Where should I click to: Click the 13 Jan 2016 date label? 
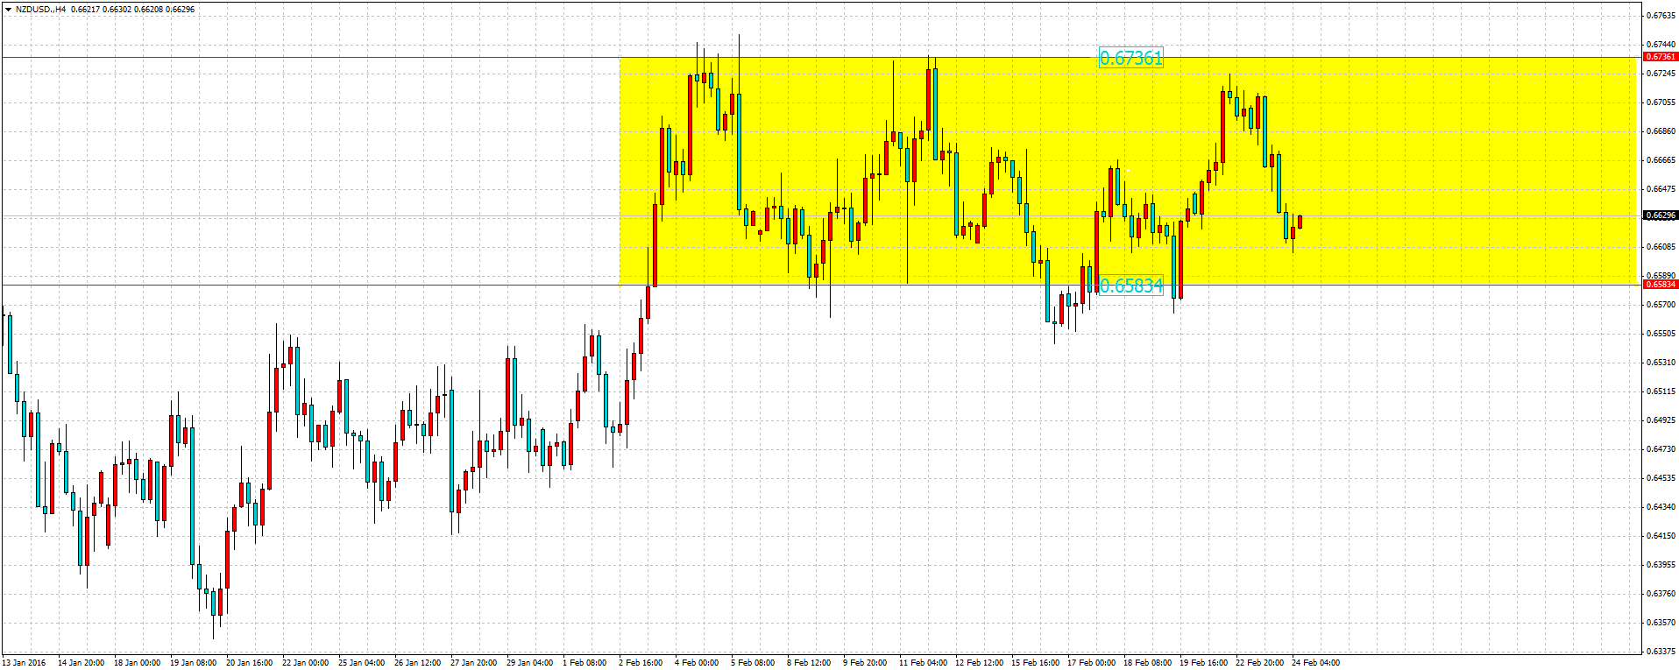click(25, 663)
